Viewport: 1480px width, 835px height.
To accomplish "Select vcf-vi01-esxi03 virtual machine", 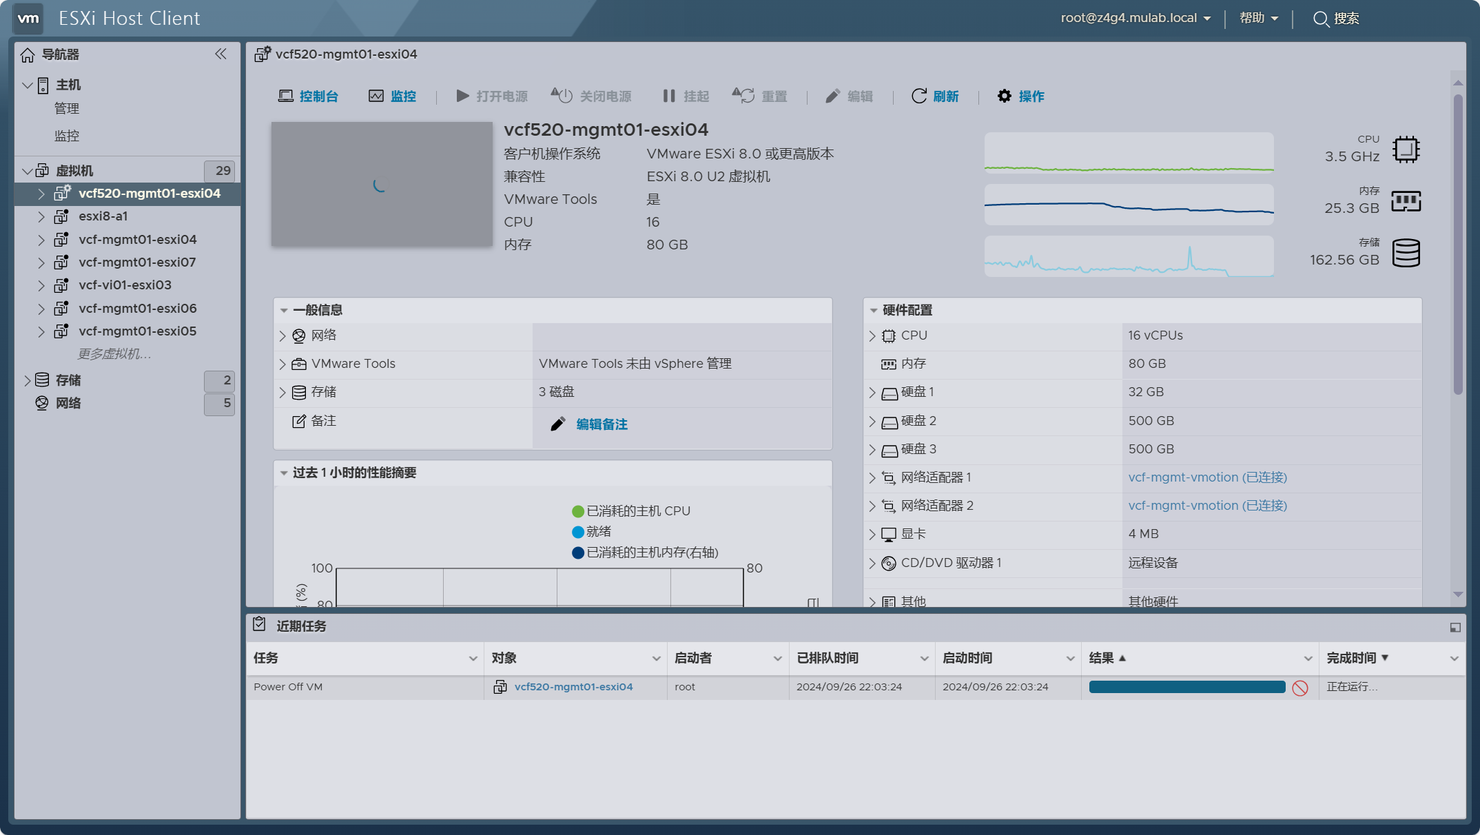I will point(125,285).
